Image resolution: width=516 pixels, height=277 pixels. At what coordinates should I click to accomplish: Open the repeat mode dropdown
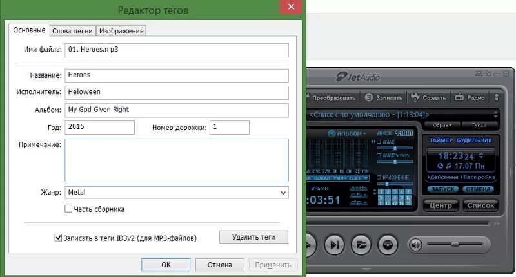[358, 195]
